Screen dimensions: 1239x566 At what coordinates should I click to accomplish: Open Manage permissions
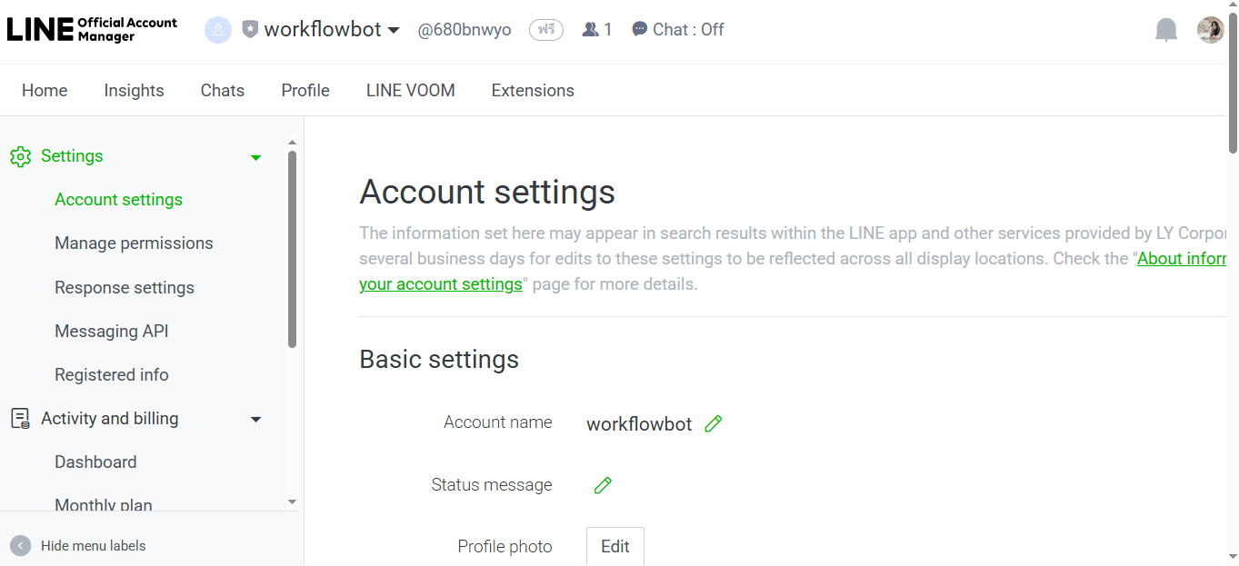point(134,243)
